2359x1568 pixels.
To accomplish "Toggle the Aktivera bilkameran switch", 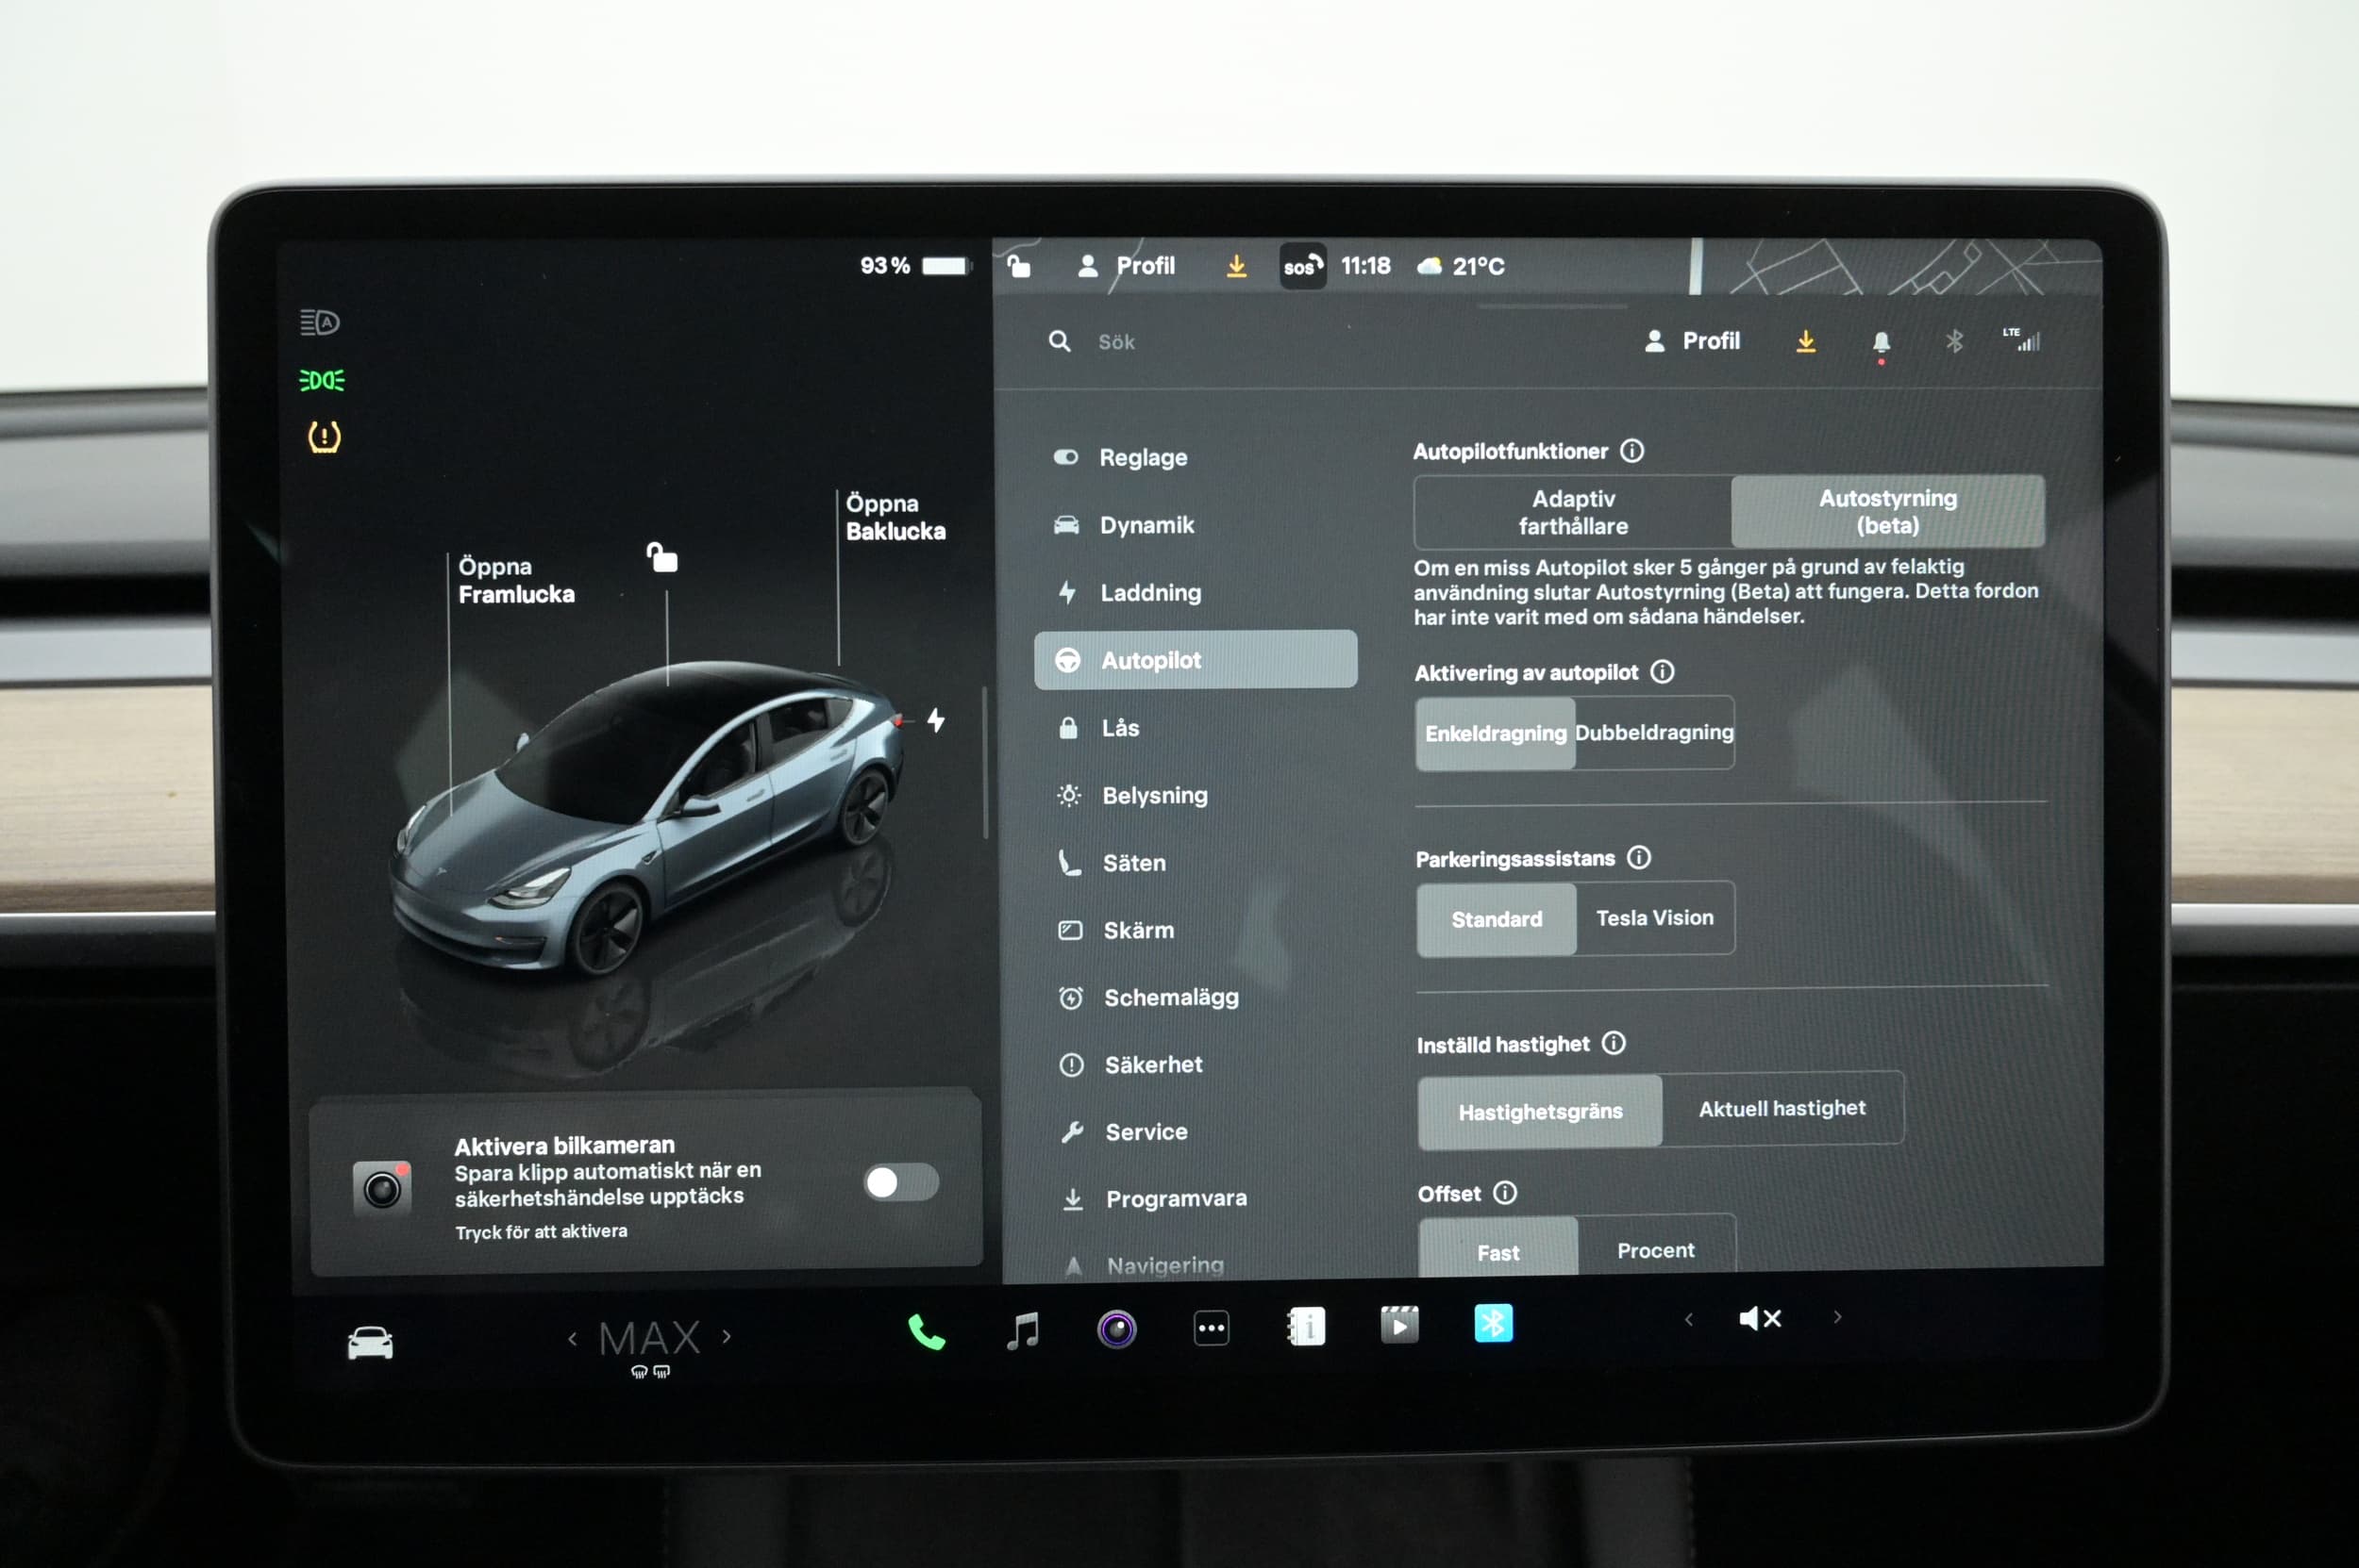I will tap(901, 1183).
